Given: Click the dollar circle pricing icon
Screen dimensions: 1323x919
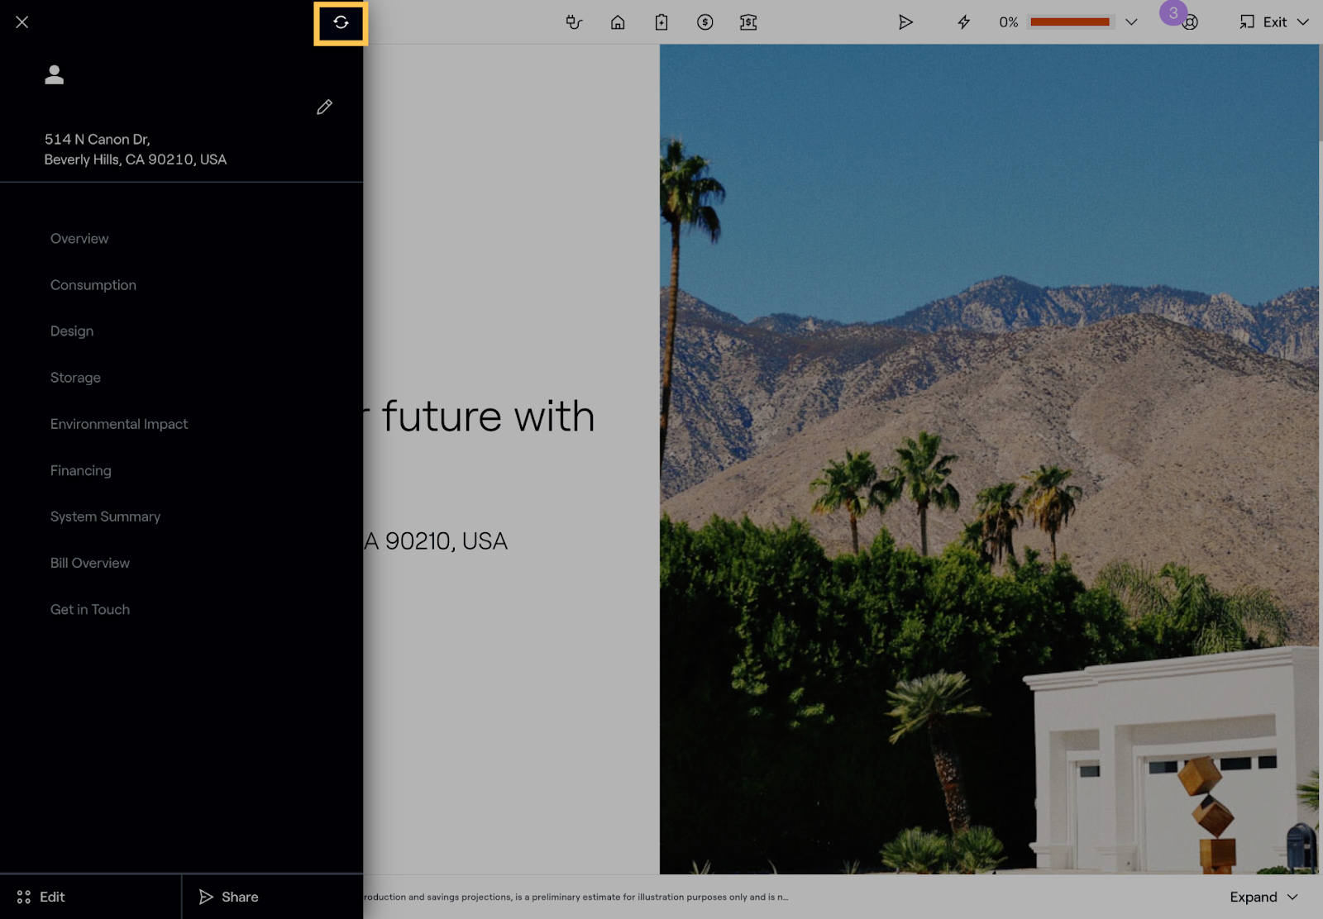Looking at the screenshot, I should pyautogui.click(x=704, y=22).
